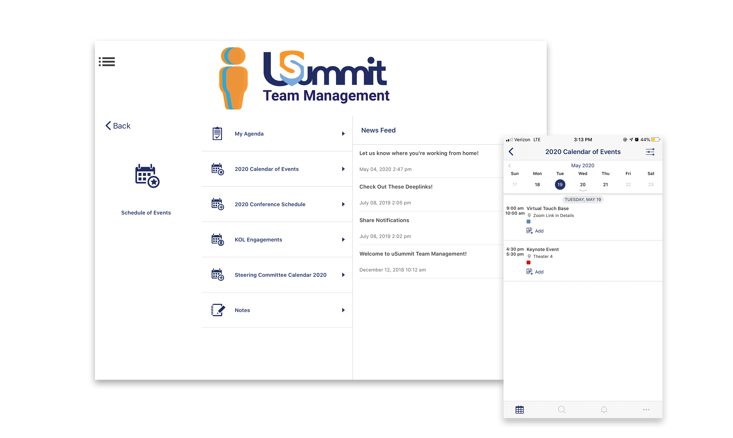Open Notes menu item
The image size is (733, 438).
(277, 310)
